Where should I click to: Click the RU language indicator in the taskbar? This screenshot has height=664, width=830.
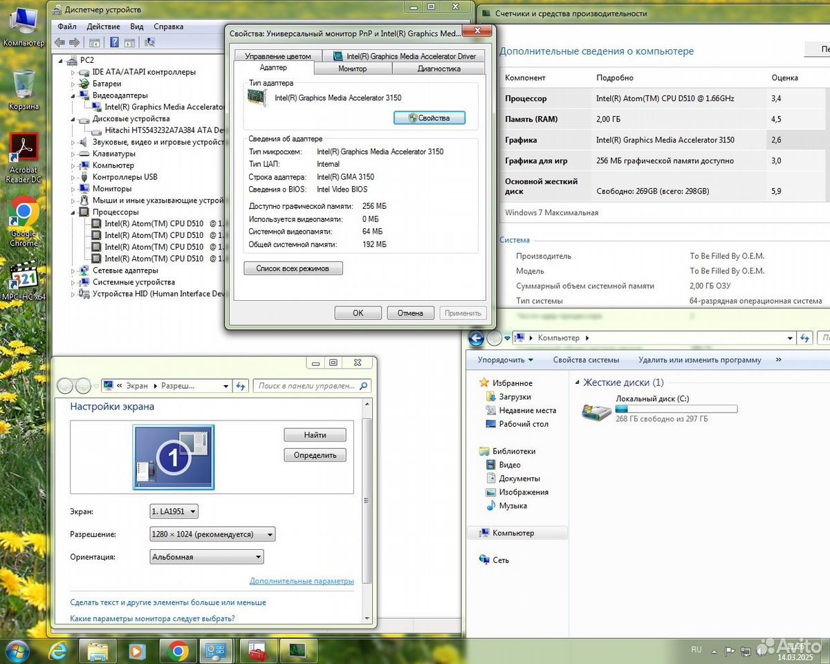pyautogui.click(x=697, y=649)
